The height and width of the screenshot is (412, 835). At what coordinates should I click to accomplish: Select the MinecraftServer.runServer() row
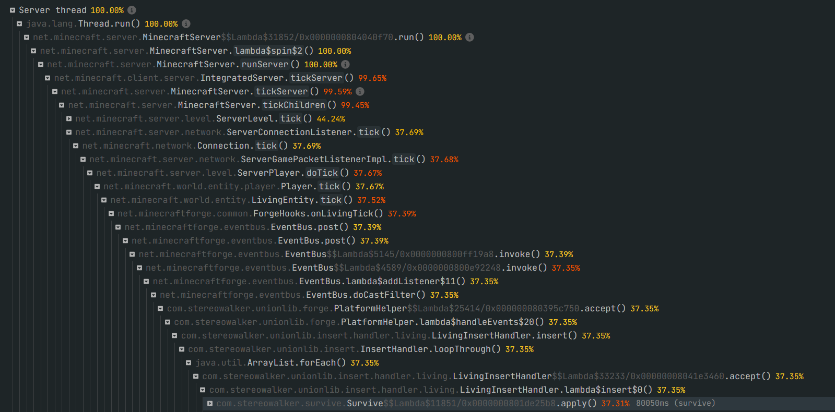[x=192, y=65]
